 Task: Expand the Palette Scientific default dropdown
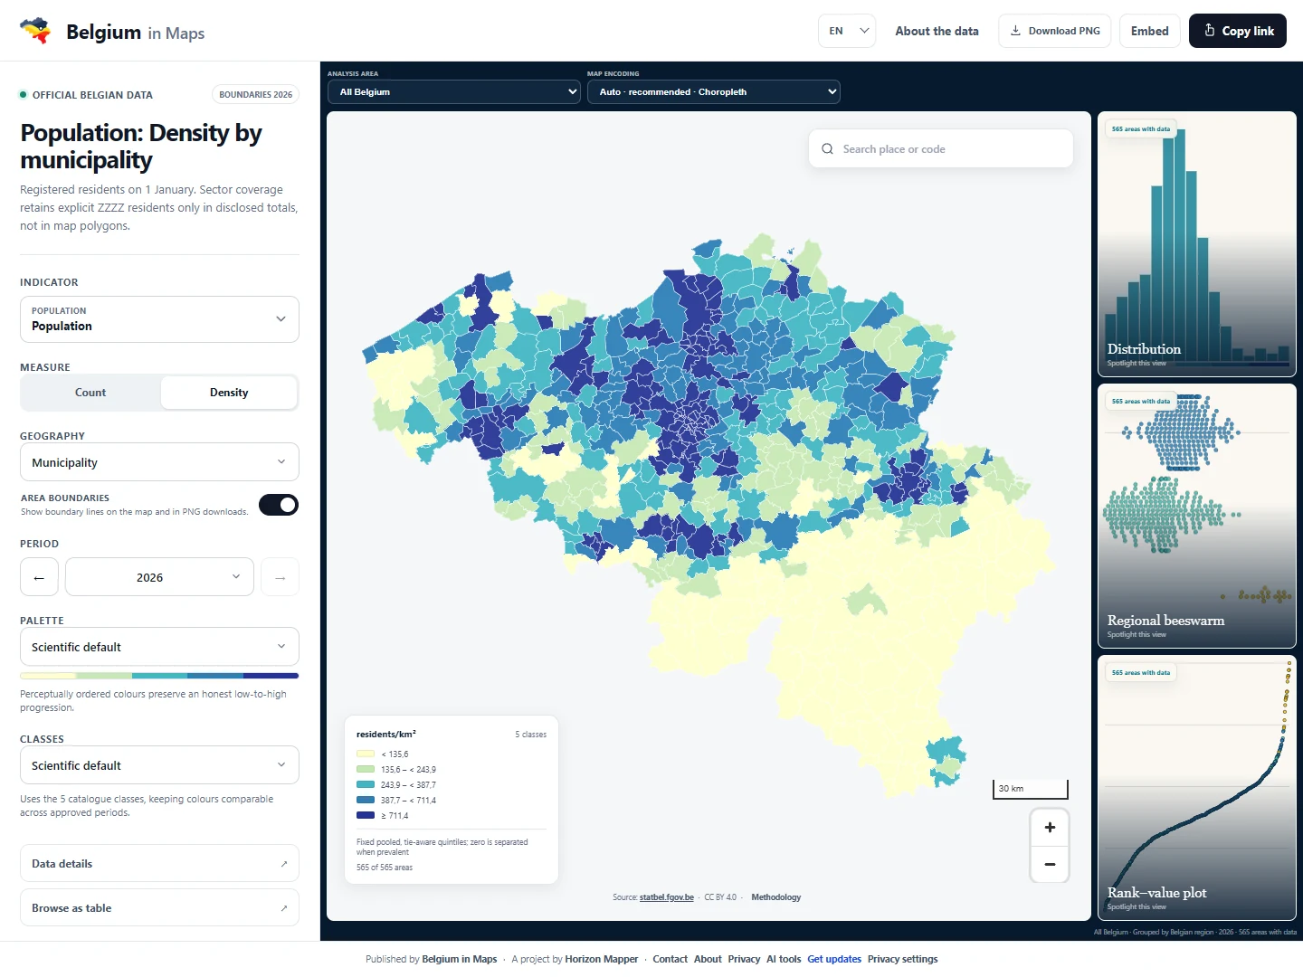[159, 647]
